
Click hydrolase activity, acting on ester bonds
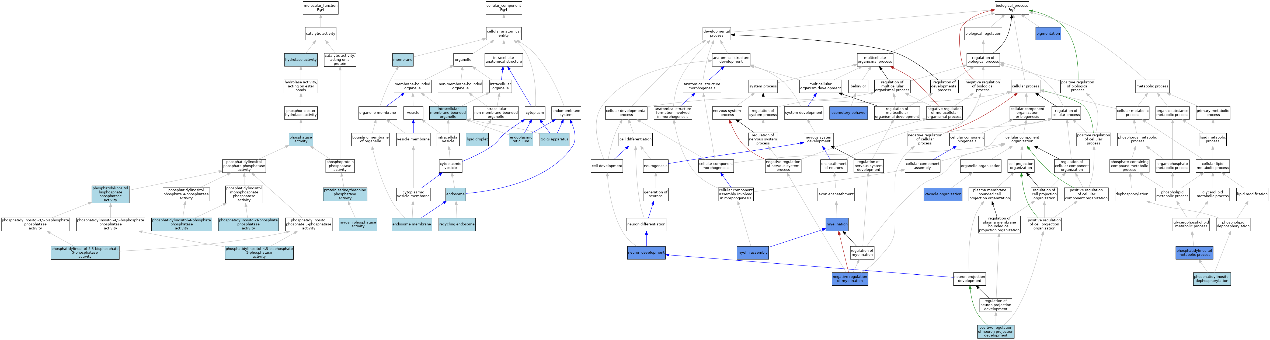click(x=301, y=86)
